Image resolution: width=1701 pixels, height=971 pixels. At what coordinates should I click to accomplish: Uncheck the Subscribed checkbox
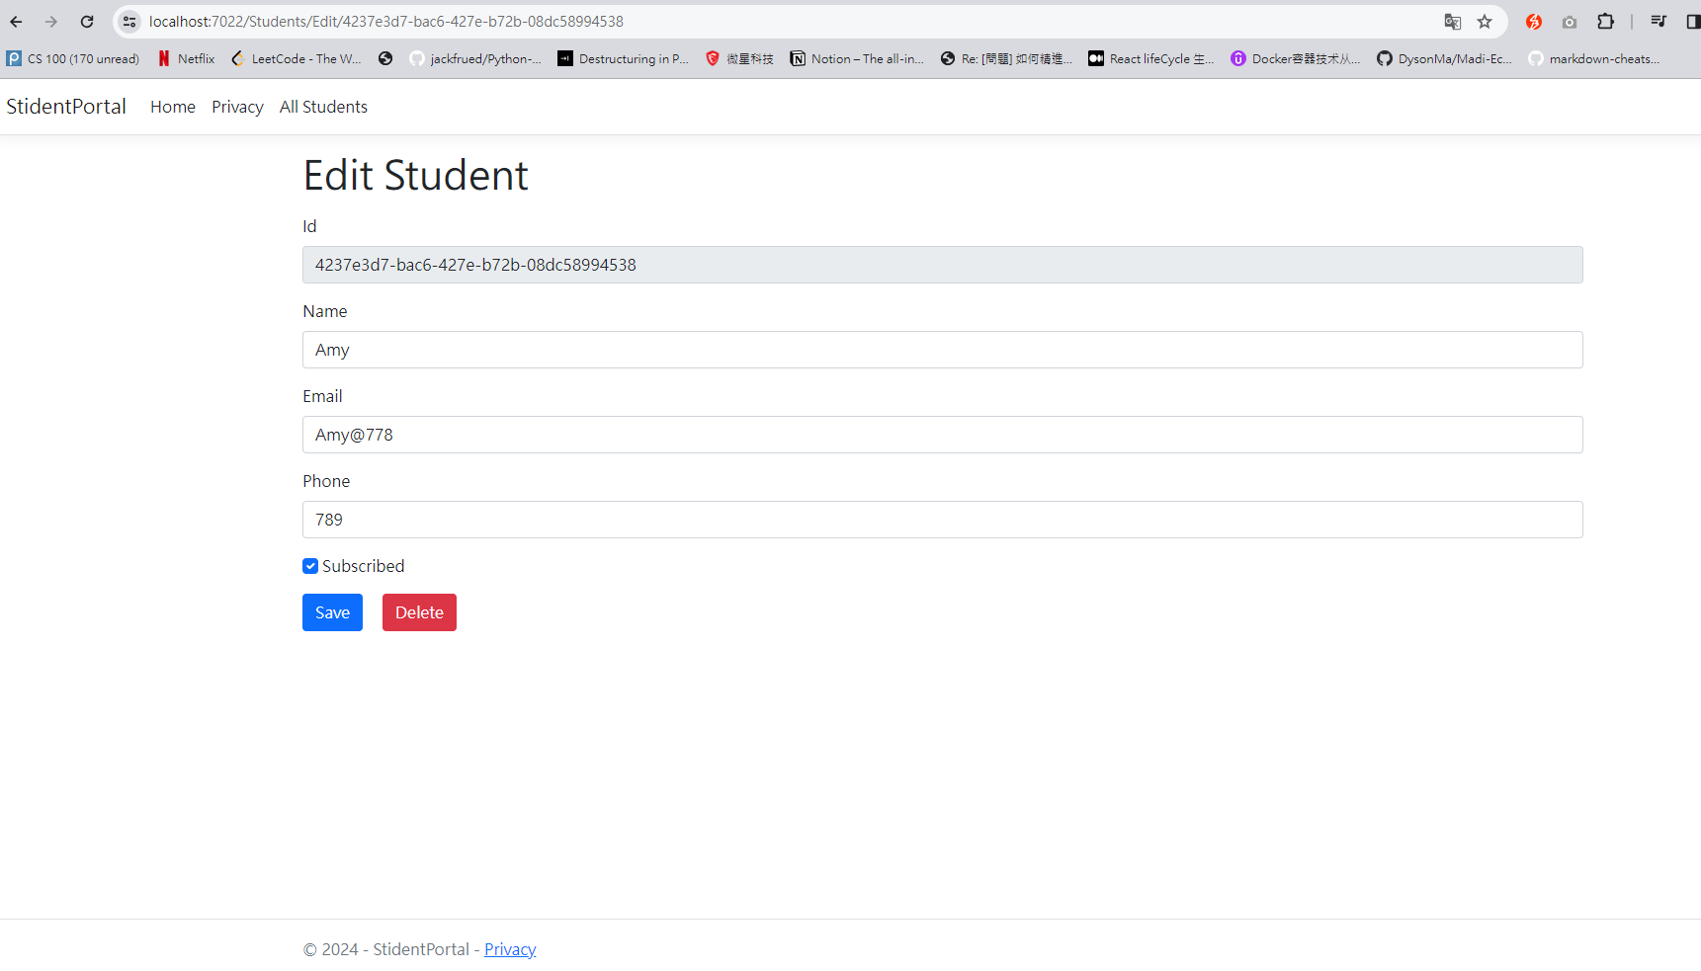point(309,565)
